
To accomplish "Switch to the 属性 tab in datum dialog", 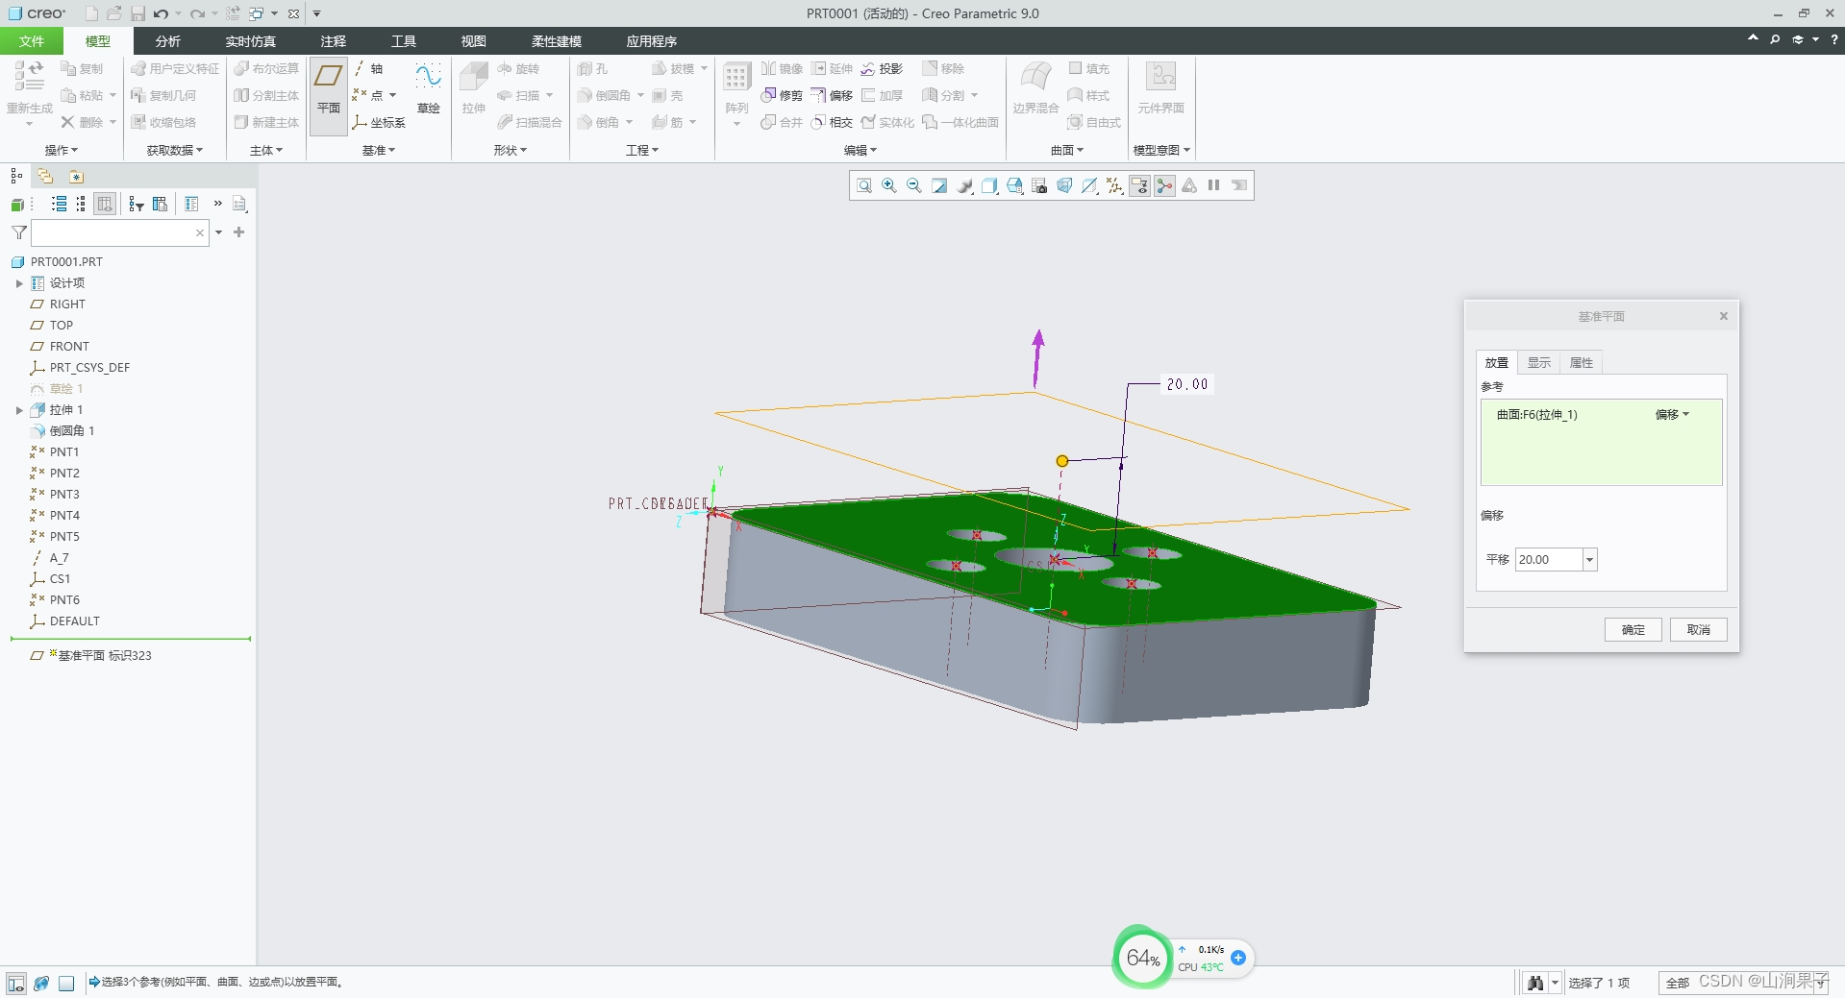I will (x=1582, y=363).
